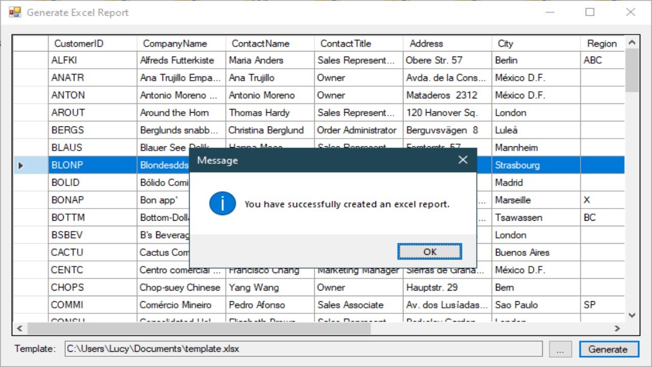
Task: Select the CENTC customer cell
Action: click(92, 270)
